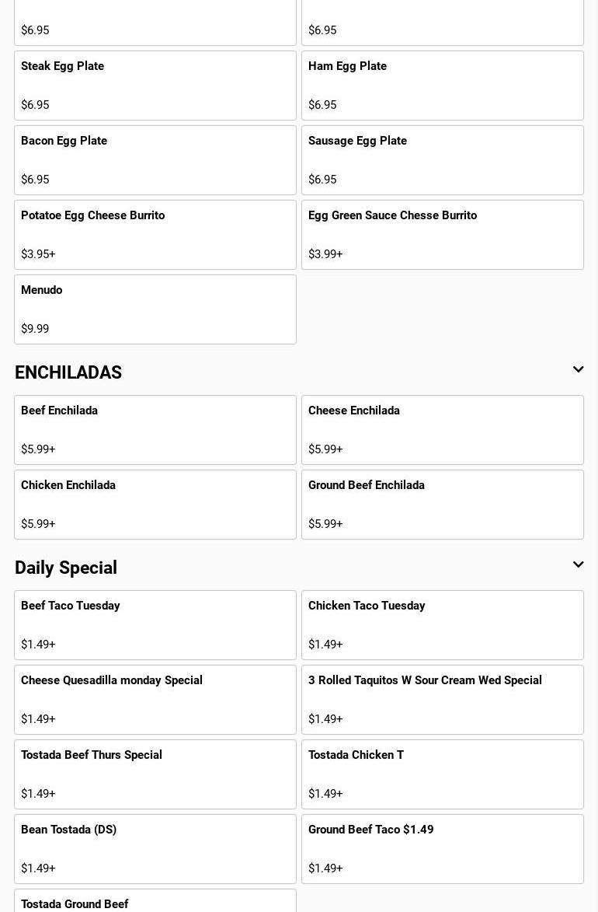
Task: Select the Beef Enchilada item
Action: (x=155, y=430)
